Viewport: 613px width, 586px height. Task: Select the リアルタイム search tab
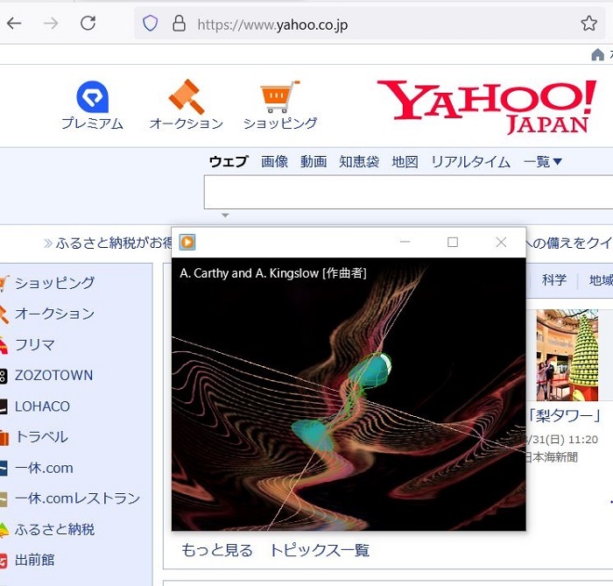pos(471,161)
